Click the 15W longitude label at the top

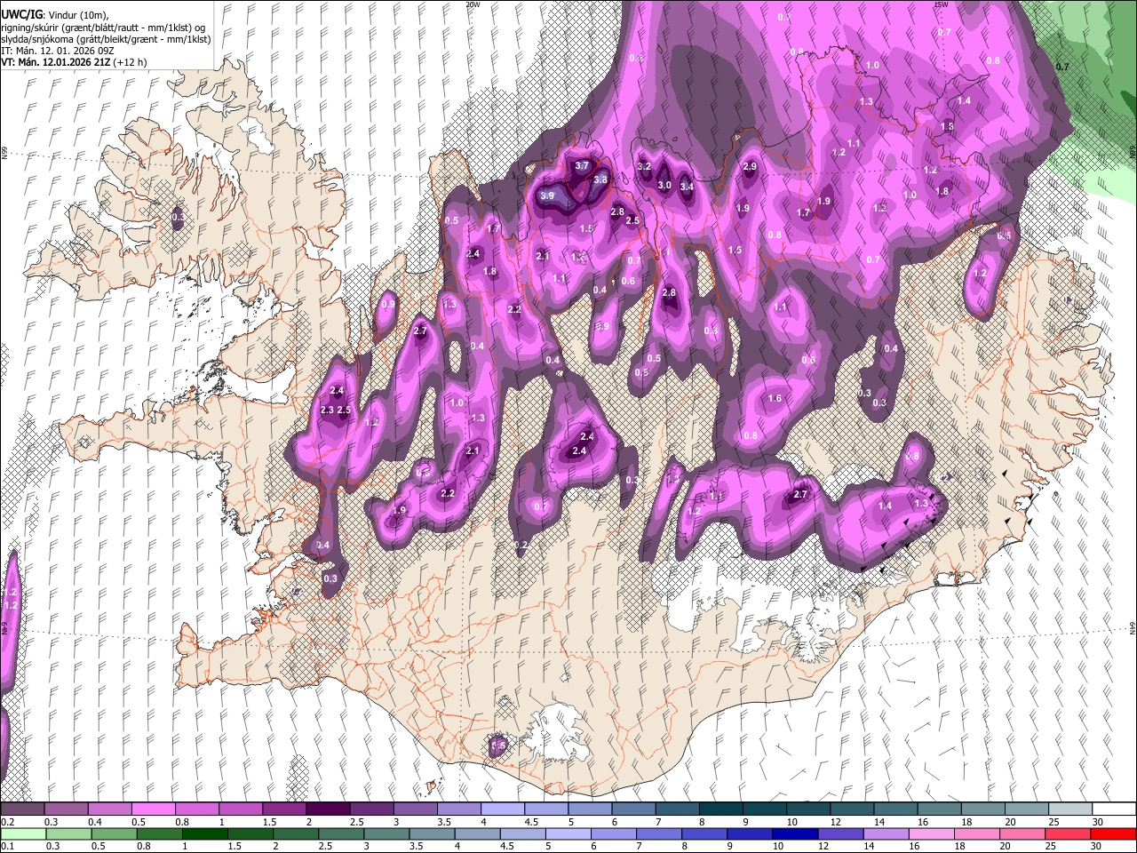click(941, 4)
